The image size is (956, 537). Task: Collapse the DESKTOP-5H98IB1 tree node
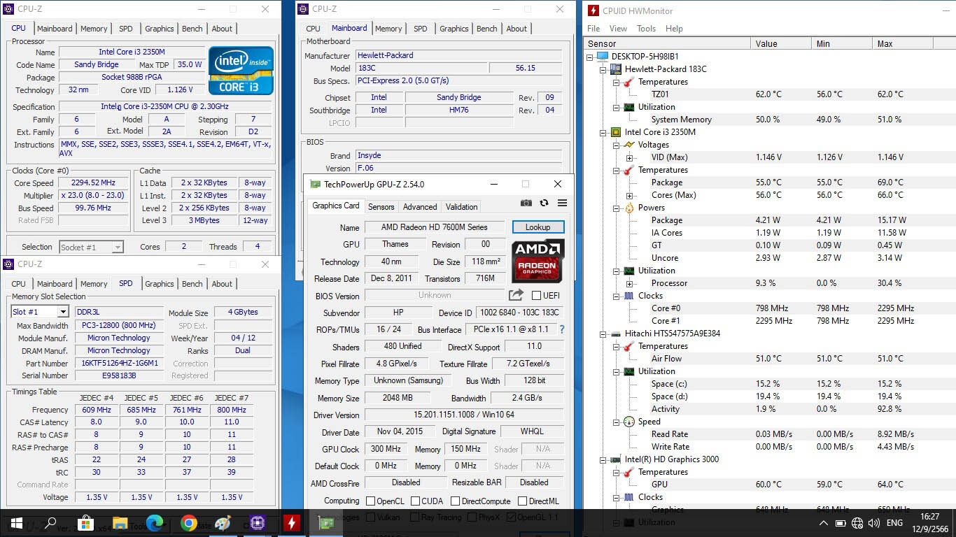(x=590, y=57)
